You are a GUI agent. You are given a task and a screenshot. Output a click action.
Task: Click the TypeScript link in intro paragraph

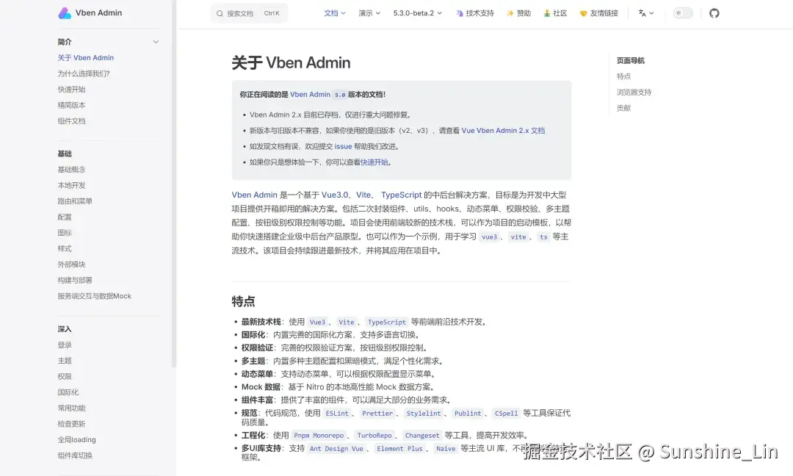point(401,195)
